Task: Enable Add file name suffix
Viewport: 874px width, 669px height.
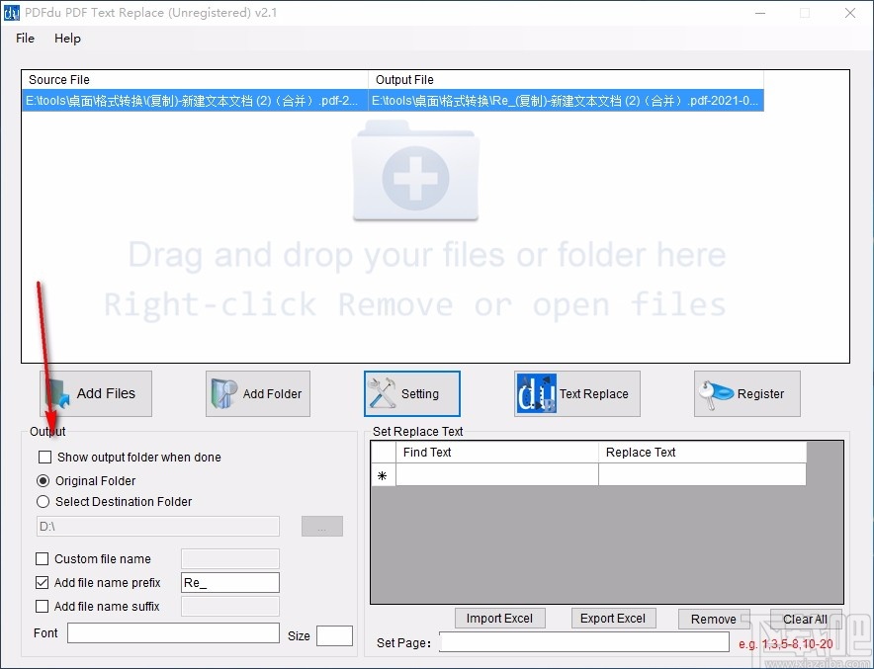Action: [42, 606]
